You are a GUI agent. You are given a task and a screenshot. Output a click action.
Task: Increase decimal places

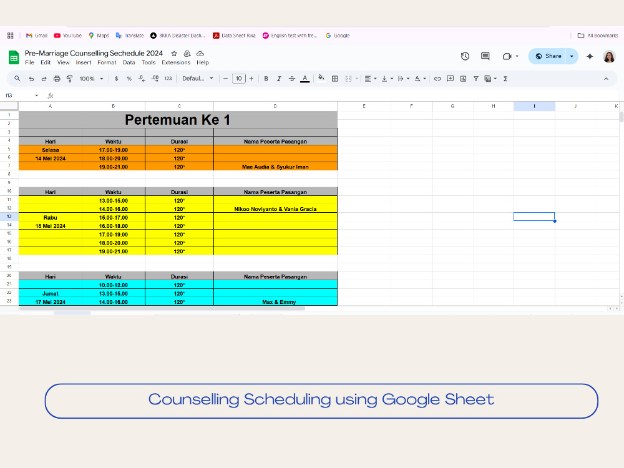[155, 79]
